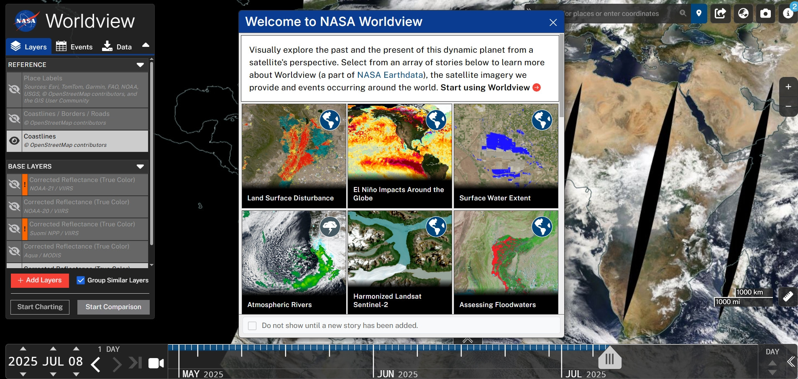The height and width of the screenshot is (379, 798).
Task: Click the MAY 2025 timeline label
Action: pyautogui.click(x=203, y=374)
